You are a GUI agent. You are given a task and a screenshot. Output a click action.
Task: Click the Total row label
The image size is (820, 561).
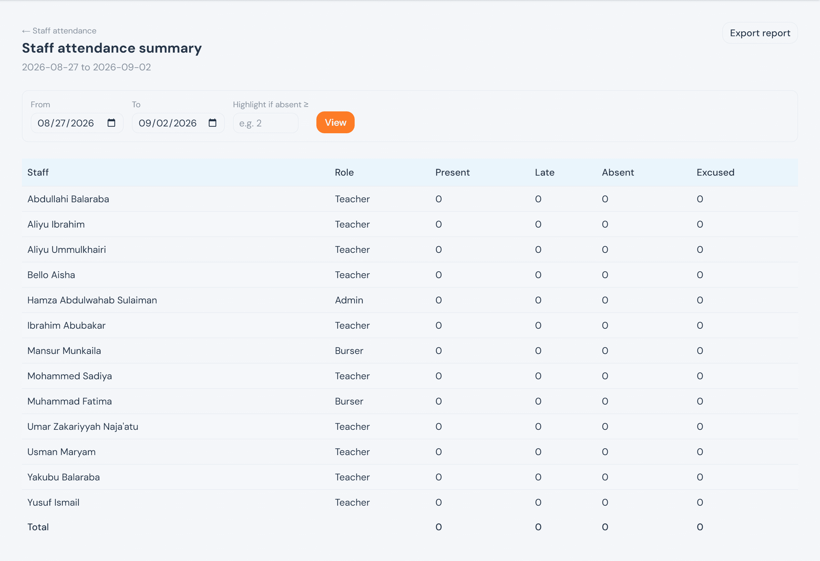point(38,527)
